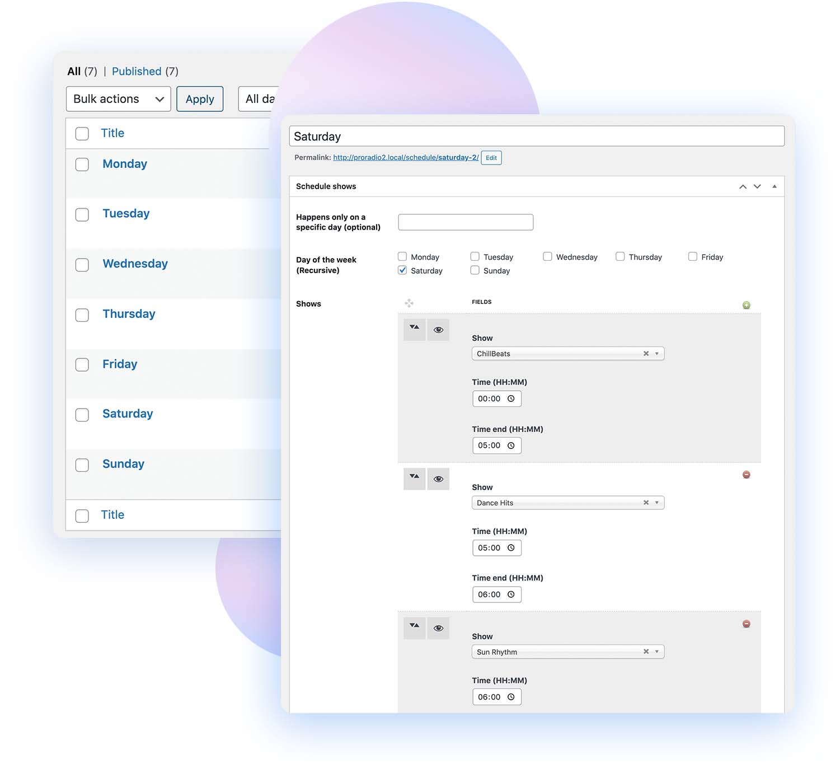Move the Schedule shows panel up
This screenshot has height=773, width=840.
[743, 186]
